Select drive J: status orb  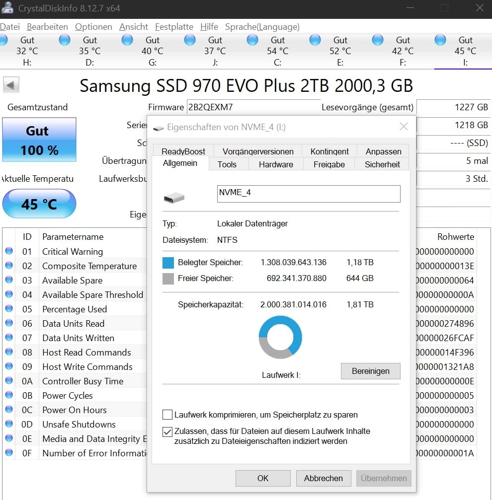click(x=190, y=40)
